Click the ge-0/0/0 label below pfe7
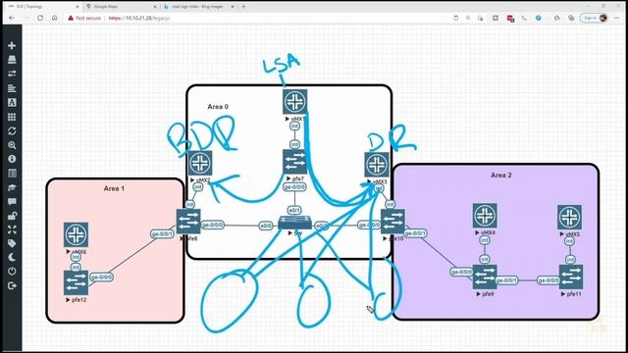628x353 pixels. 294,187
